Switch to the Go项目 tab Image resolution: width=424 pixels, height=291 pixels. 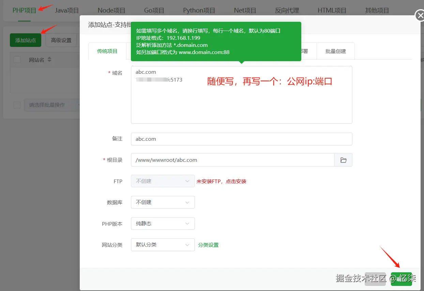click(x=154, y=11)
